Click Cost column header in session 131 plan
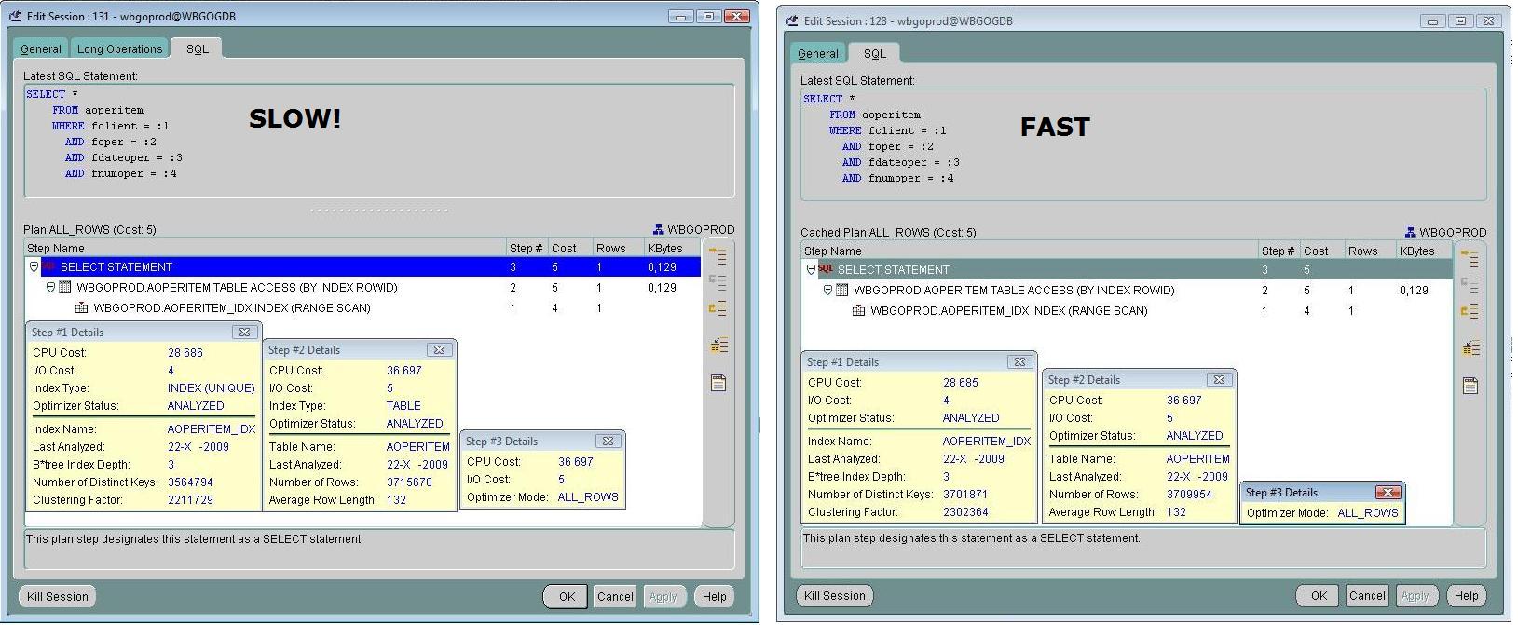 [564, 249]
